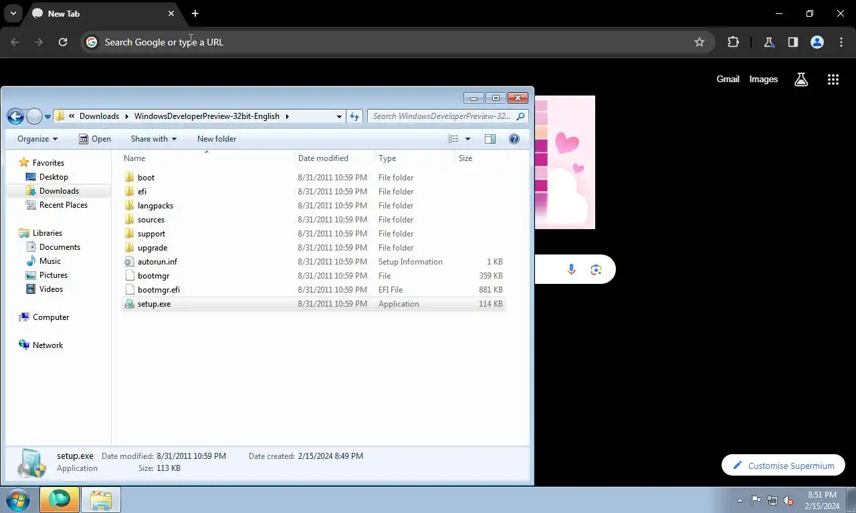Select Downloads in navigation pane
This screenshot has height=513, width=856.
[59, 191]
